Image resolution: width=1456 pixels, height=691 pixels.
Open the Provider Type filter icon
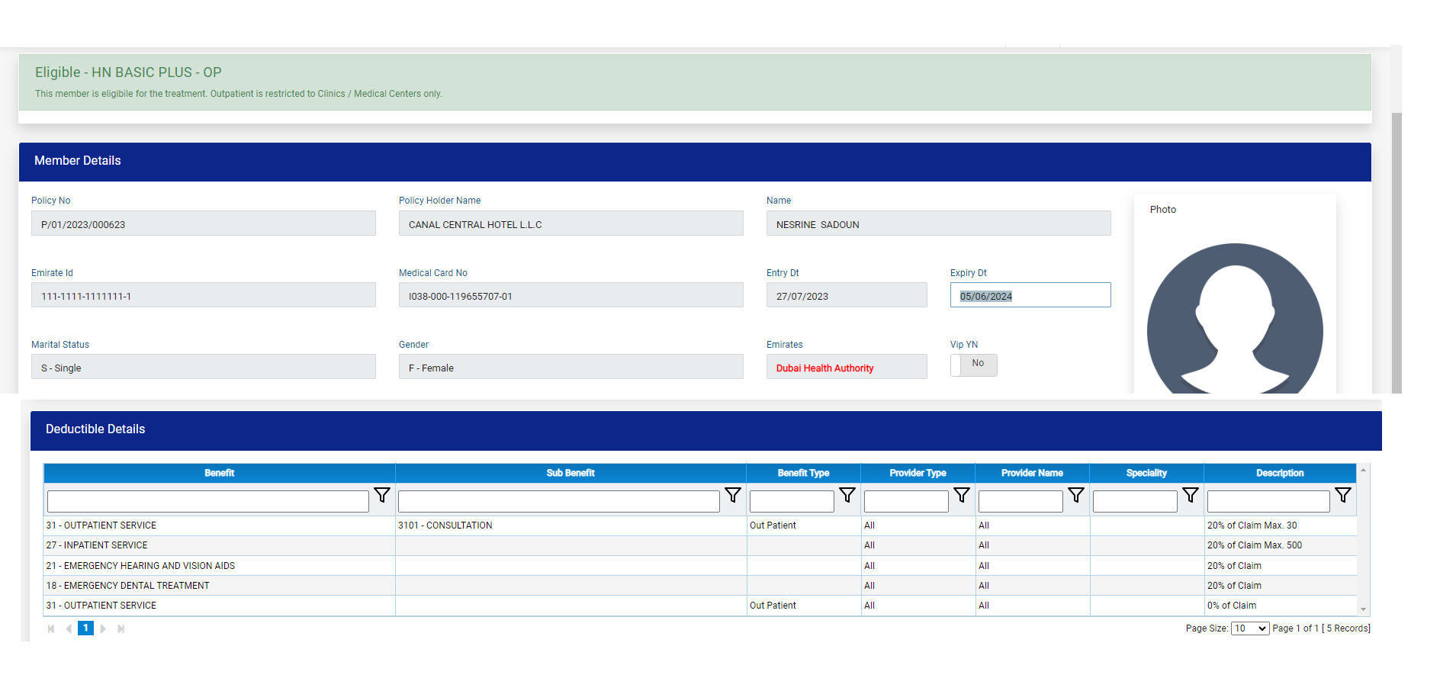(962, 495)
